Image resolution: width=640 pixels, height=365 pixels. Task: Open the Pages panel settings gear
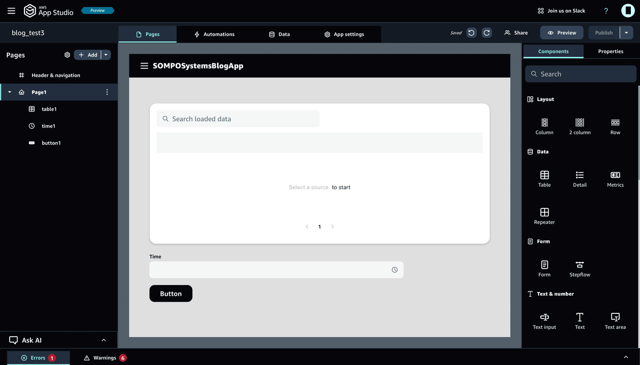[x=67, y=55]
